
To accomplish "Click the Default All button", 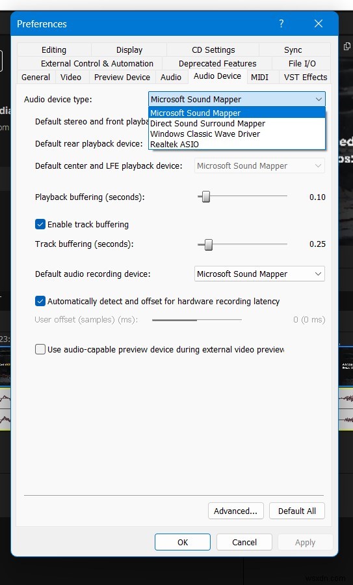I will 297,511.
